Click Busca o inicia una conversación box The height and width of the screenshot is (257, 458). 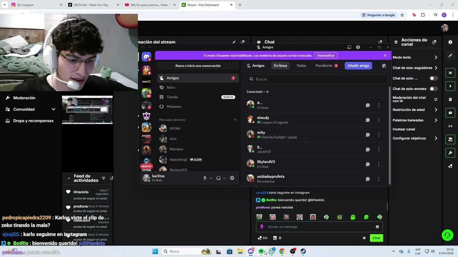pos(198,66)
